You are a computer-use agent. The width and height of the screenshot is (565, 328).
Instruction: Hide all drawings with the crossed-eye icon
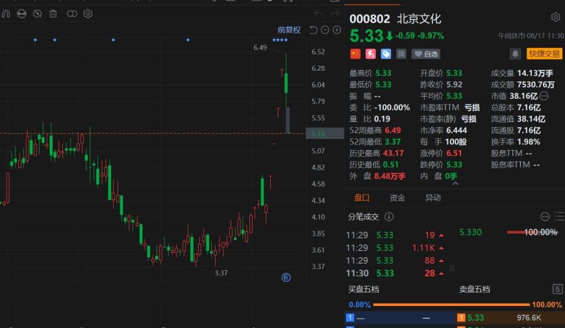tap(38, 14)
